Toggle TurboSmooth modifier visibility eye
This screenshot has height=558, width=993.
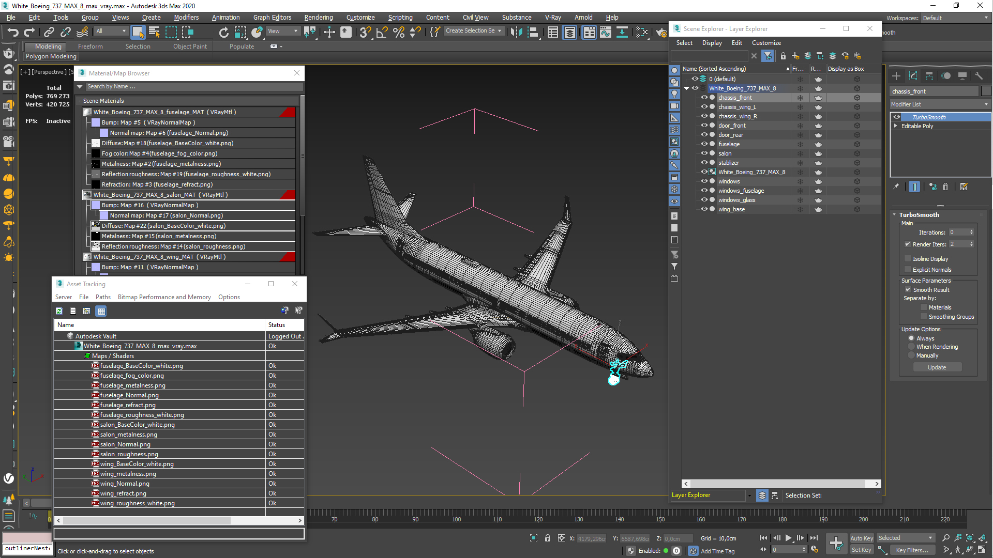point(897,117)
